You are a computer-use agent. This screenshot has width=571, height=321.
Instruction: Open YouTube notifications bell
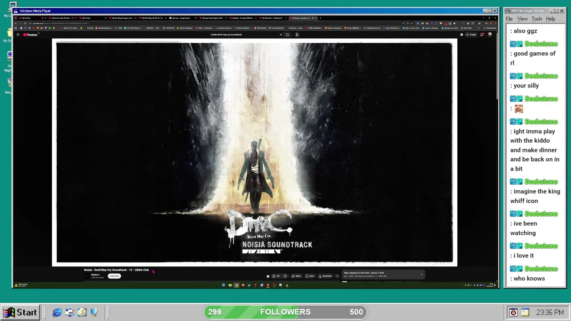[482, 34]
